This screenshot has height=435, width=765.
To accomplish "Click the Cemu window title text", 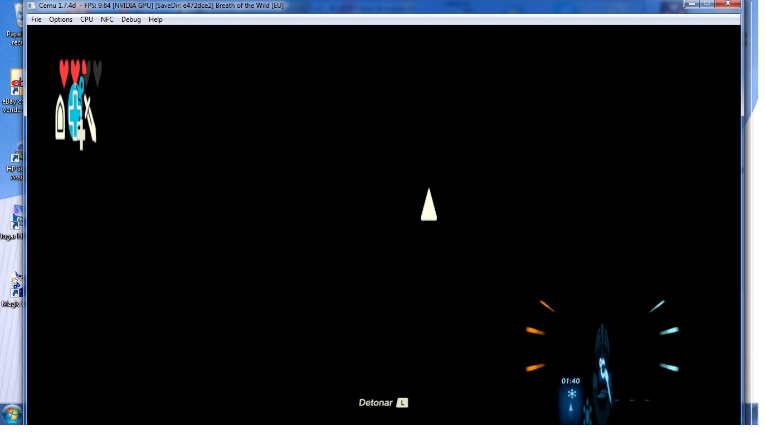I will click(x=161, y=6).
